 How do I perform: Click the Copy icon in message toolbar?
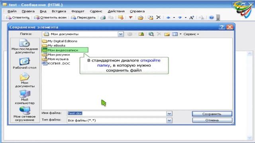[x=111, y=17]
